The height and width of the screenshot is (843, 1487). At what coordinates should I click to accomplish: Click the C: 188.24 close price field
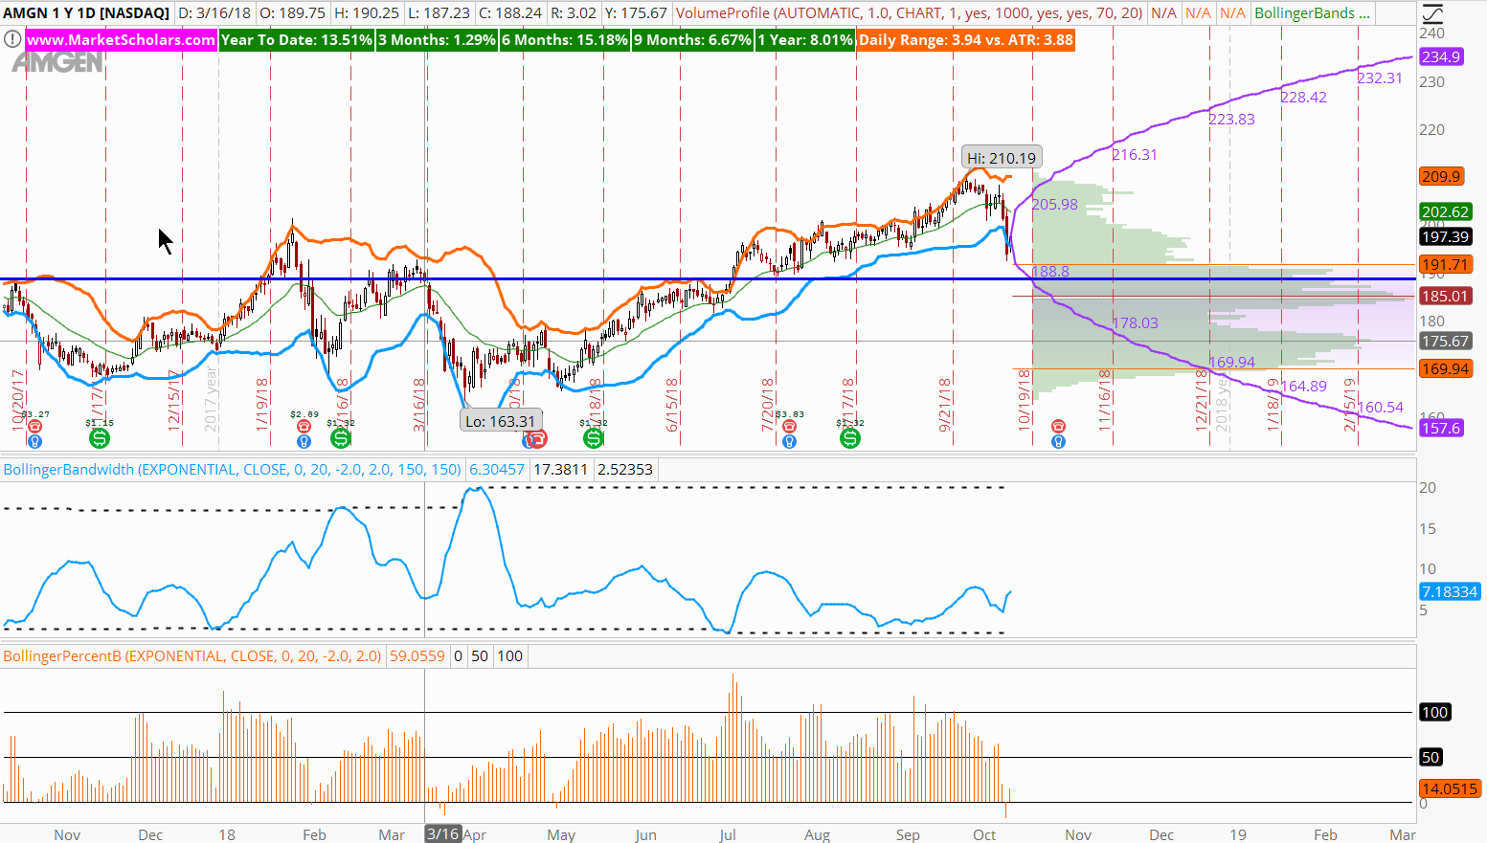[x=510, y=13]
